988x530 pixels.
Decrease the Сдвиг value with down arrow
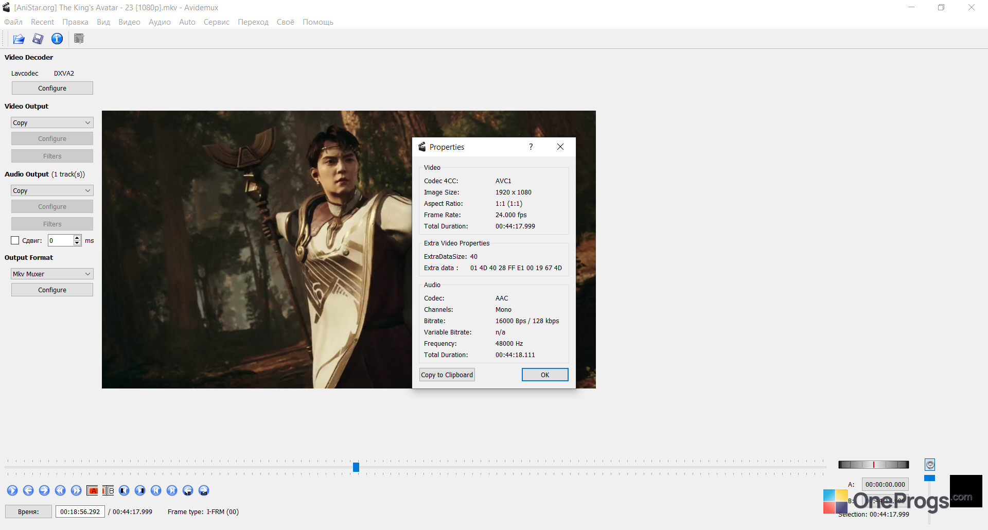click(x=77, y=243)
